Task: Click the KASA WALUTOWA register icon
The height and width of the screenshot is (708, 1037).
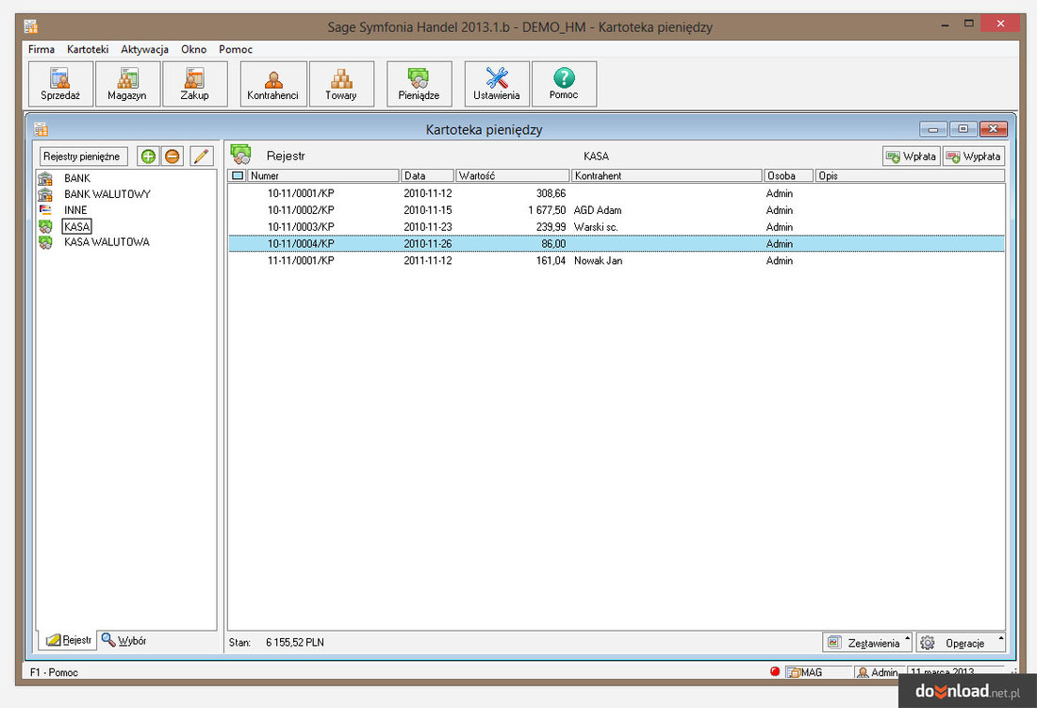Action: [45, 242]
